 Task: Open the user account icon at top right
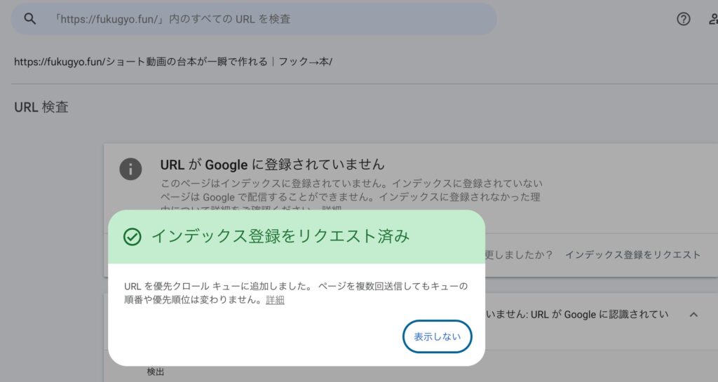tap(712, 19)
